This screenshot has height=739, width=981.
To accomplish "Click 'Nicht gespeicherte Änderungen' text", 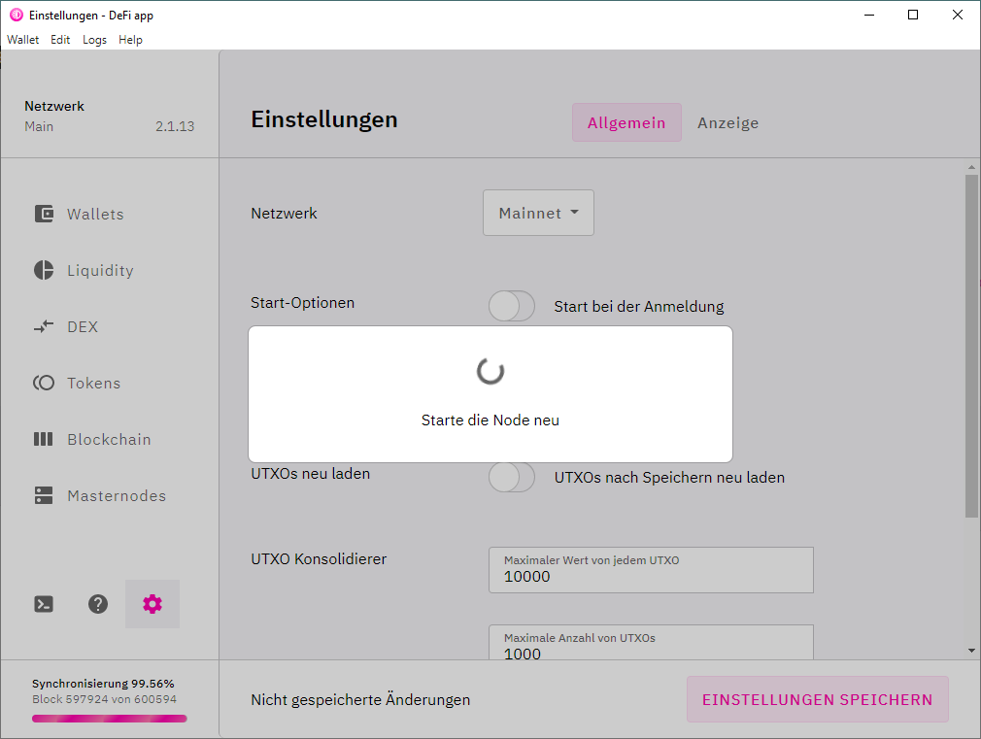I will tap(360, 699).
